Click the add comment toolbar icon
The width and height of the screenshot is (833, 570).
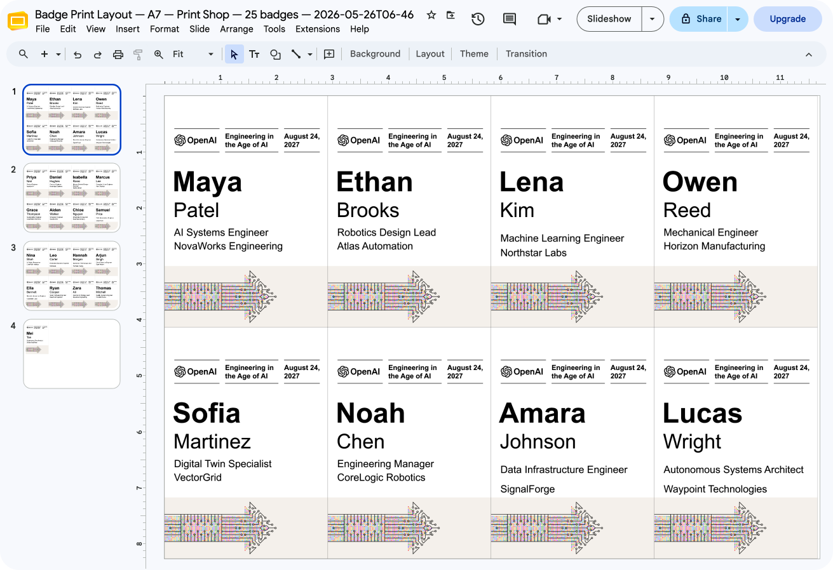point(329,54)
